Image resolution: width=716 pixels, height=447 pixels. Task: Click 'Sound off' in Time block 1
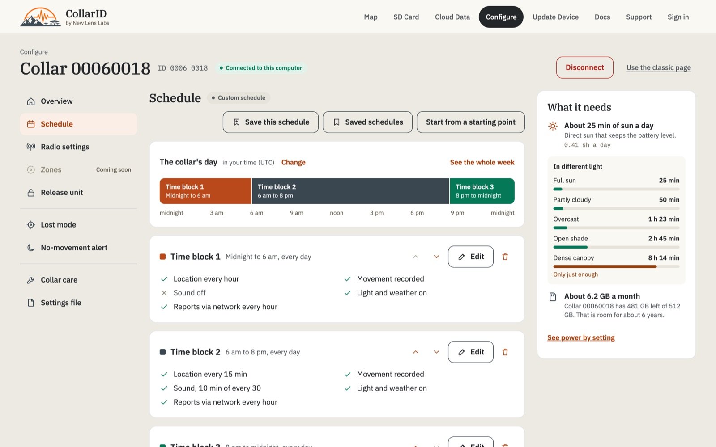coord(190,293)
